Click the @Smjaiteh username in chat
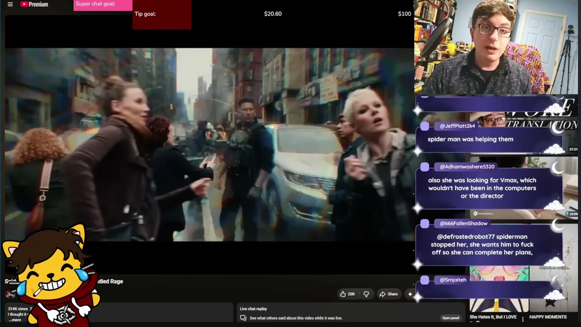 pyautogui.click(x=453, y=280)
